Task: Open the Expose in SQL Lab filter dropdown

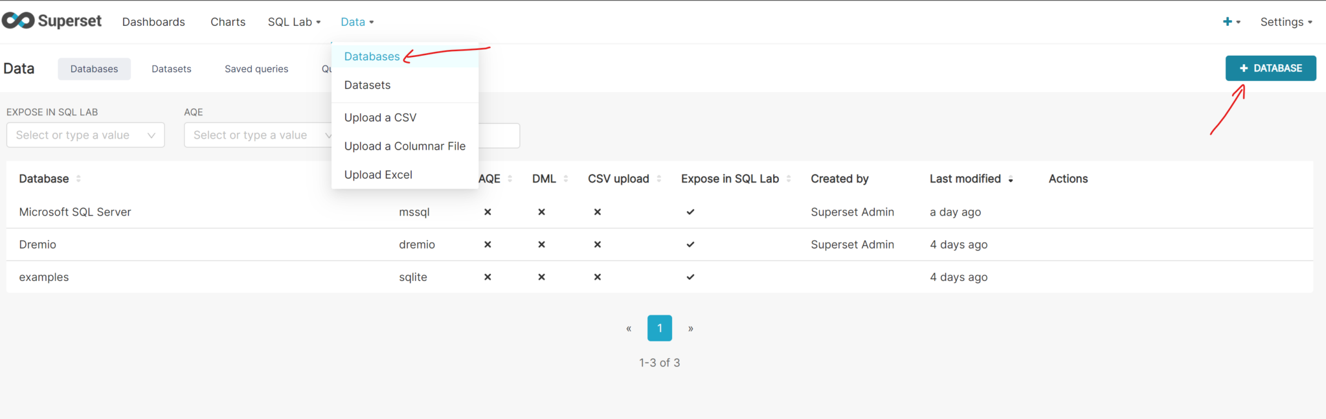Action: click(85, 135)
